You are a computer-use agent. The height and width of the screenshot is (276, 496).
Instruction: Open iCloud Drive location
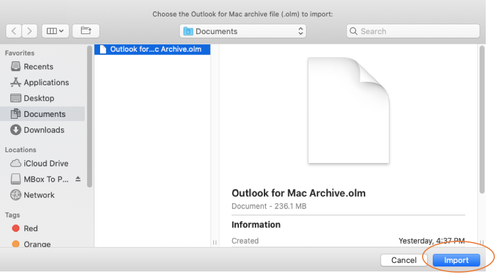click(x=43, y=163)
